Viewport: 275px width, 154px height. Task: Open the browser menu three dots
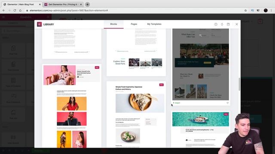pyautogui.click(x=272, y=10)
